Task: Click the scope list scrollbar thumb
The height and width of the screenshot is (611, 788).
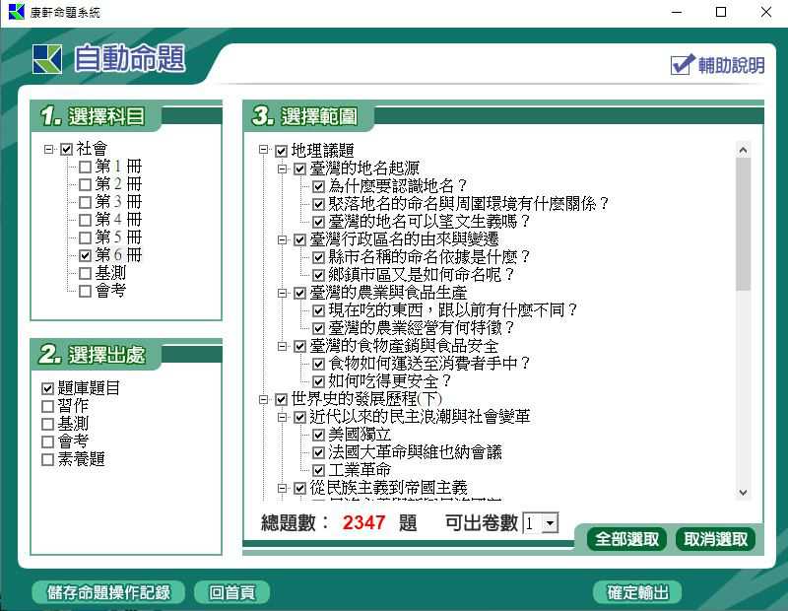Action: pos(744,224)
